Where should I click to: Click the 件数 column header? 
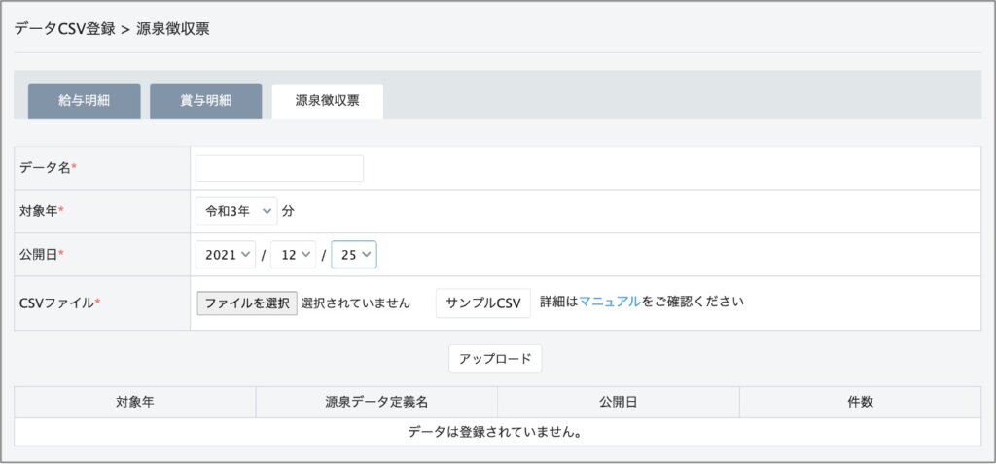pyautogui.click(x=860, y=402)
